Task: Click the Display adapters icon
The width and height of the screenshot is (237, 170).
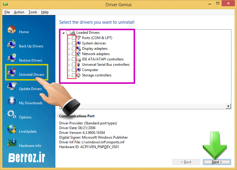Action: coord(79,49)
